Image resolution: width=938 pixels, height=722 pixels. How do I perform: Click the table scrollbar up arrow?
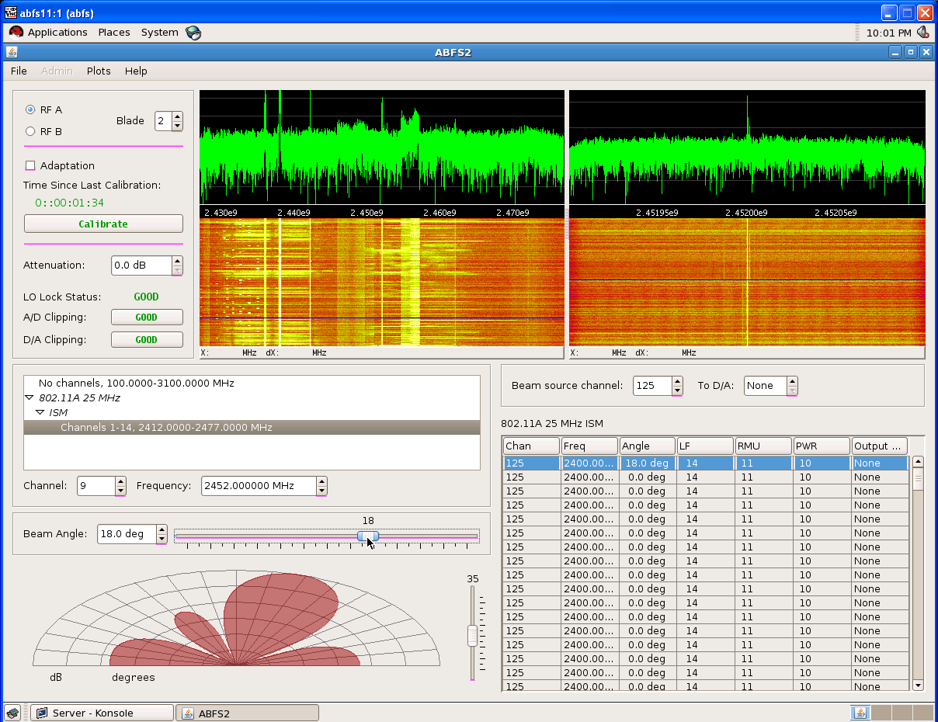coord(918,462)
